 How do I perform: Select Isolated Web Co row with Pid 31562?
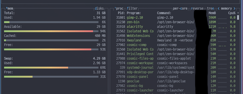click(174, 31)
